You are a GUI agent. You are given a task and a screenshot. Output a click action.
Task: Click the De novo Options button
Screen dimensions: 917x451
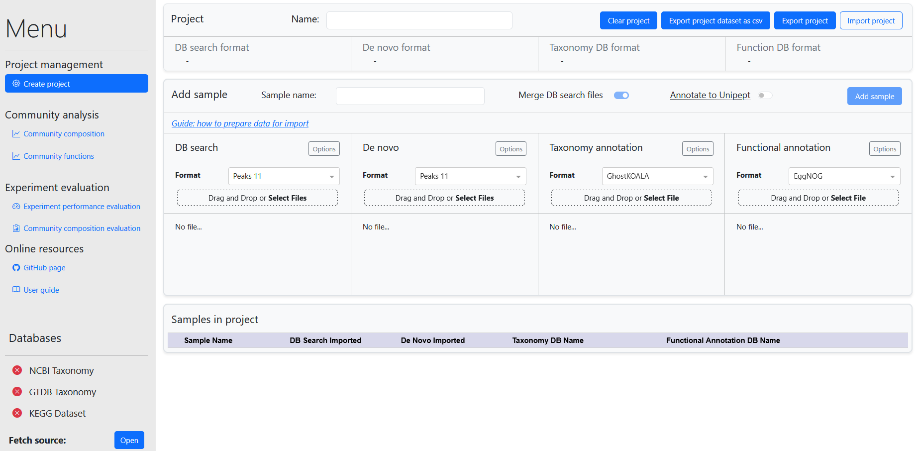coord(510,149)
